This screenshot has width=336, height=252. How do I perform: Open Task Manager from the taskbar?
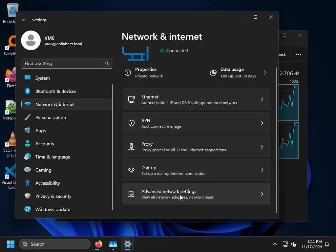point(113,244)
